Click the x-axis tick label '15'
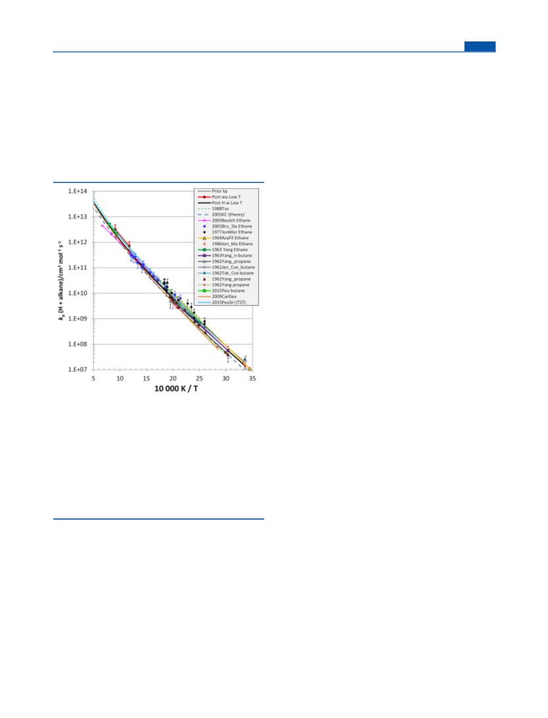The image size is (548, 718). click(x=147, y=378)
